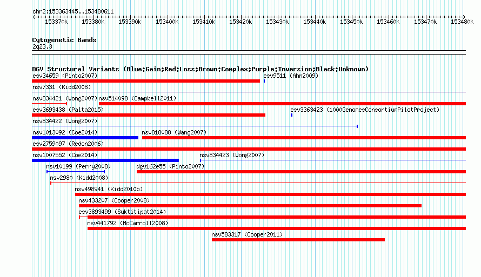Click the 153380k ruler tick label

(x=93, y=22)
